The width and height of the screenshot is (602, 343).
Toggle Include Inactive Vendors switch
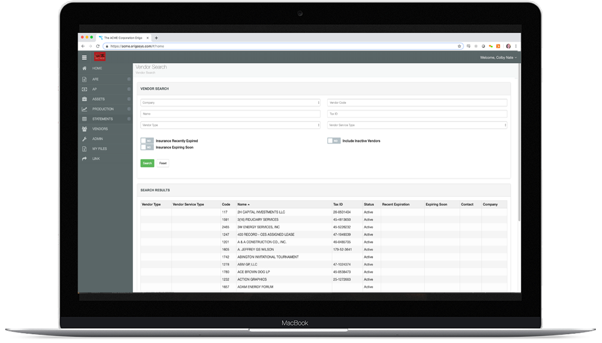[334, 141]
